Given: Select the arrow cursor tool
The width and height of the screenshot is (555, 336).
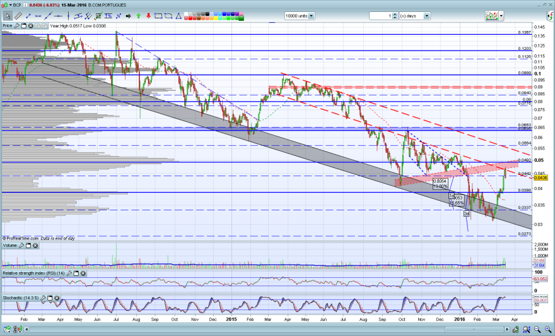Looking at the screenshot, I should pyautogui.click(x=8, y=16).
